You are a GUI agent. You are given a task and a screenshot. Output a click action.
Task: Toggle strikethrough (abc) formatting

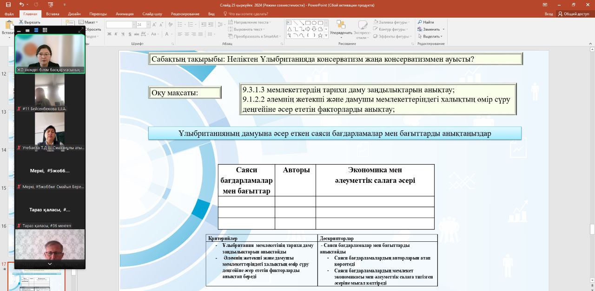(137, 34)
